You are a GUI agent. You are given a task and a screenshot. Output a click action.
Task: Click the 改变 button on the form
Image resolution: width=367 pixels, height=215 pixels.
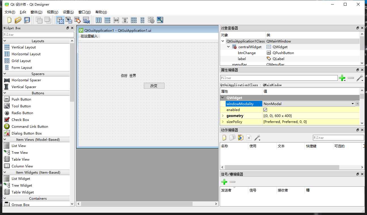pyautogui.click(x=154, y=86)
